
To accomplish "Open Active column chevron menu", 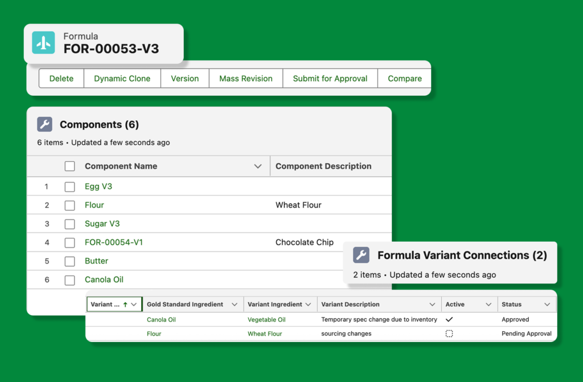I will (488, 304).
